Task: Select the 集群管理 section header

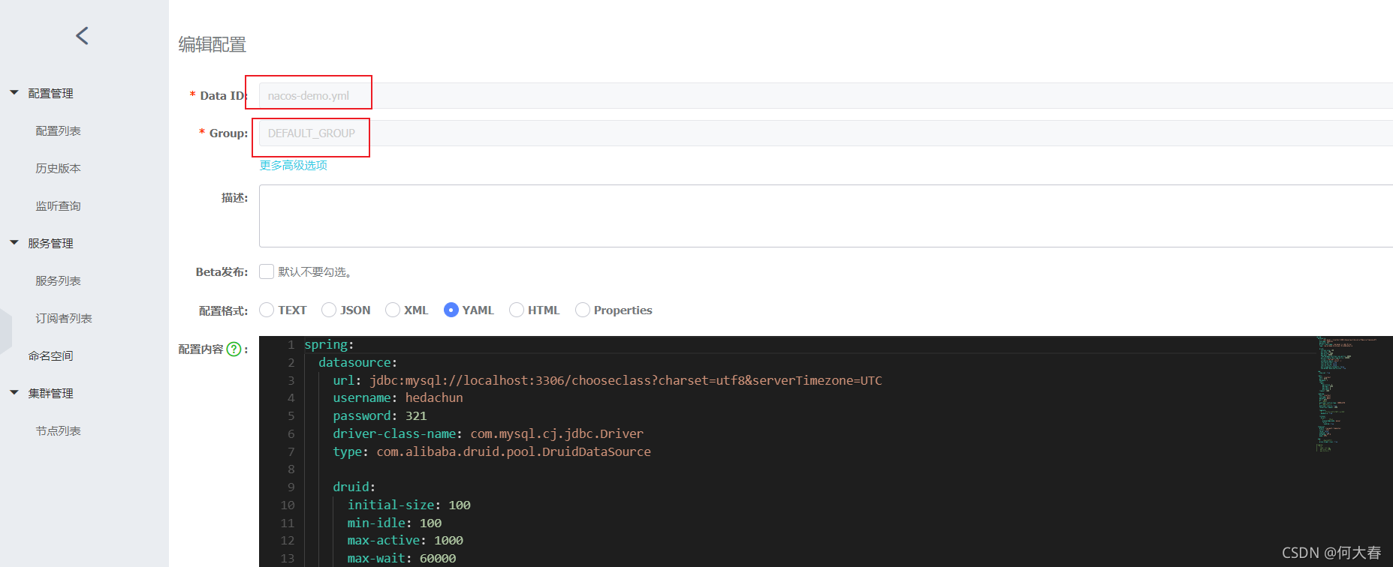Action: point(50,393)
